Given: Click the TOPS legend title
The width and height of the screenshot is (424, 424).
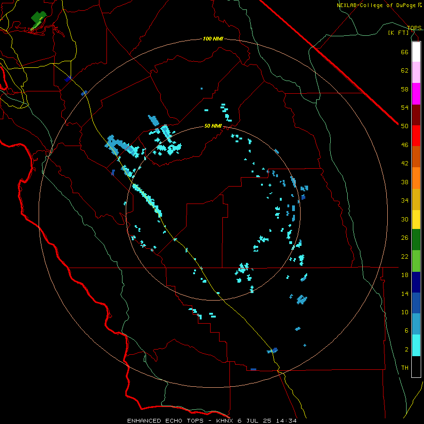Looking at the screenshot, I should point(414,28).
